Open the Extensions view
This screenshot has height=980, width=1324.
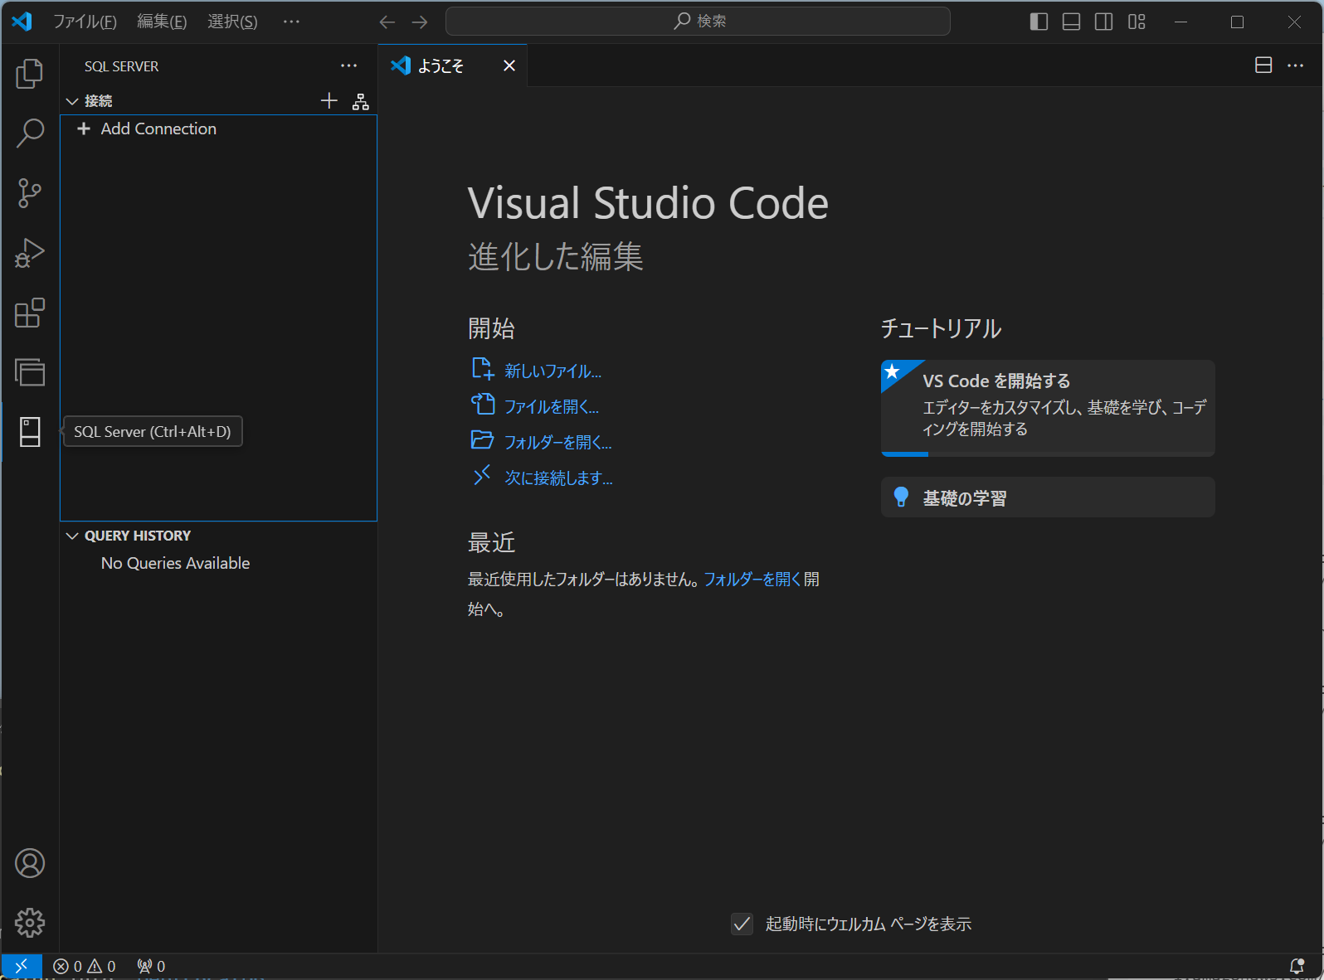point(29,313)
